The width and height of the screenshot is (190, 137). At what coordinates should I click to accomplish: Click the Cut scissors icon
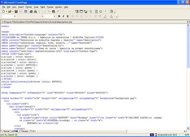[45, 11]
